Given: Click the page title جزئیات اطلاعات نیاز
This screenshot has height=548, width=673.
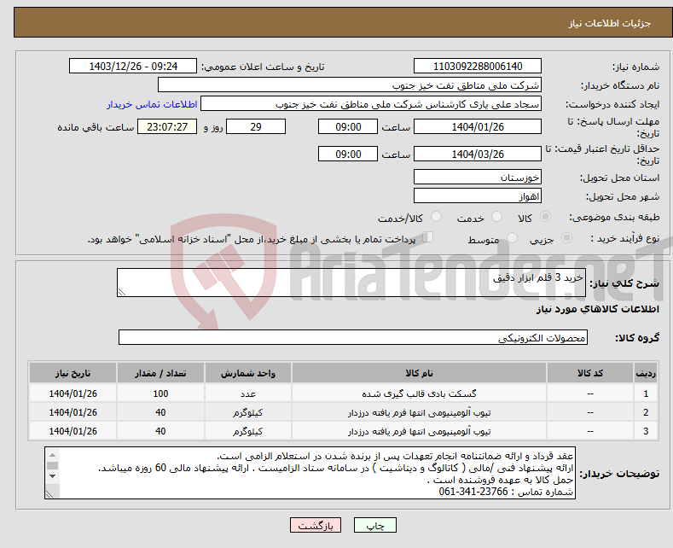Looking at the screenshot, I should pyautogui.click(x=610, y=23).
